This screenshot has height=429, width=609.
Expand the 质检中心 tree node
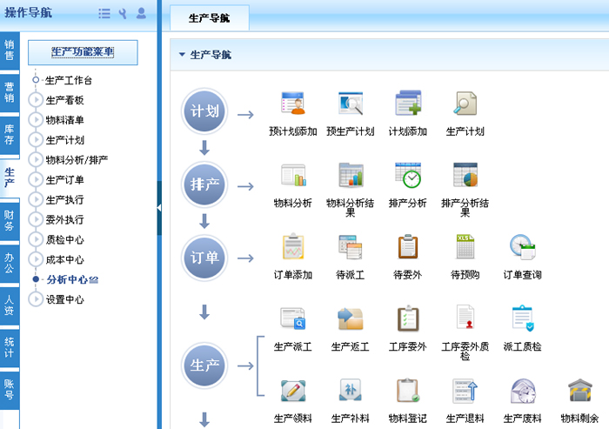click(x=36, y=240)
